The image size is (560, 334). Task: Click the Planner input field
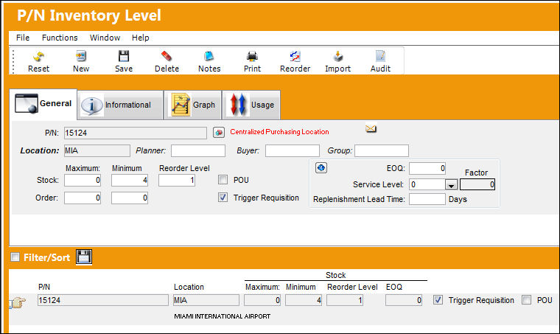coord(198,150)
